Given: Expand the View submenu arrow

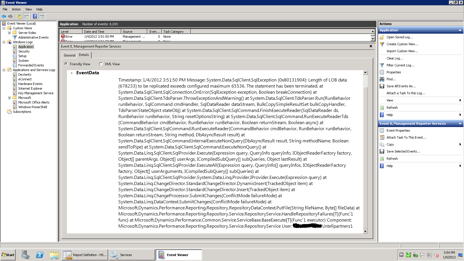Looking at the screenshot, I should point(460,100).
